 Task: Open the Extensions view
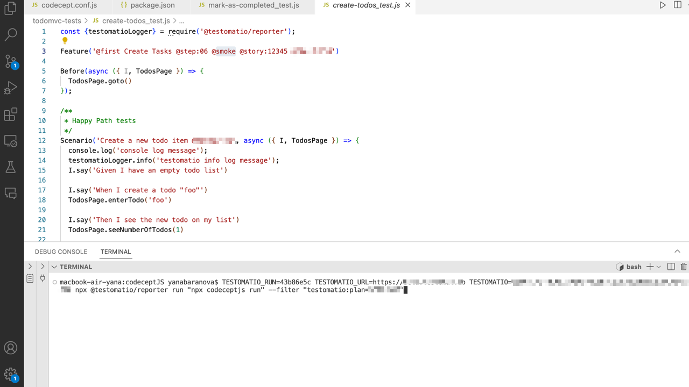click(10, 114)
